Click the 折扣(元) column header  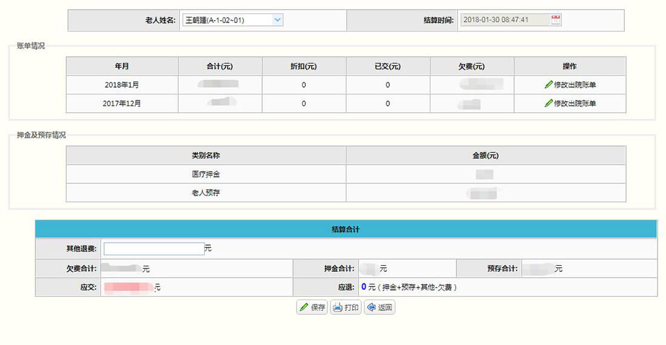click(x=303, y=67)
